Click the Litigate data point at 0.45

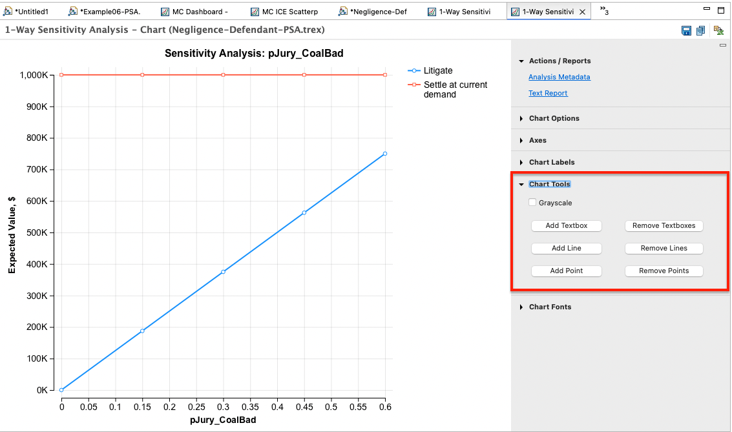click(x=304, y=212)
